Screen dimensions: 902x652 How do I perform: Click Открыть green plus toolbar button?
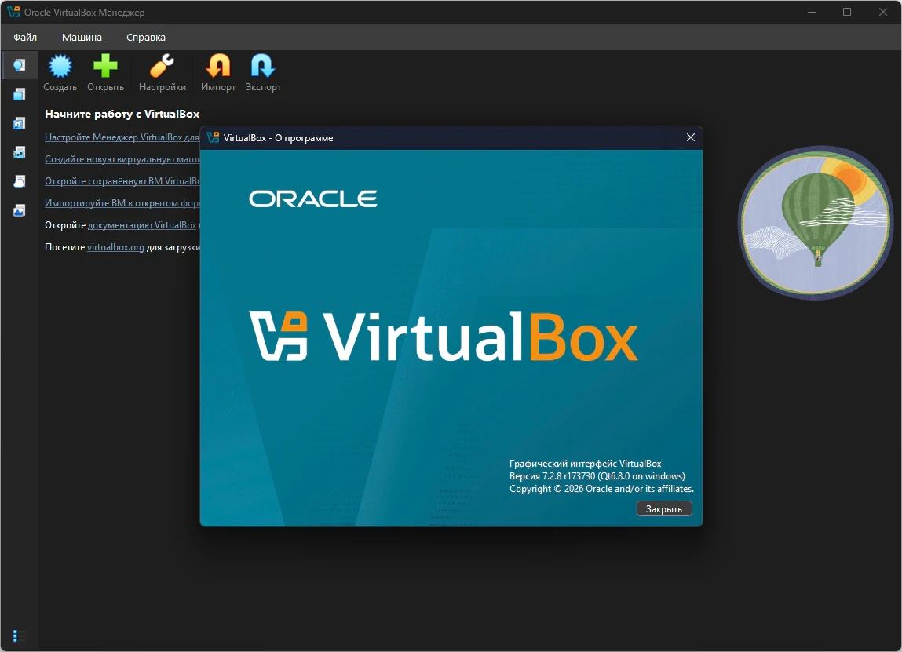point(105,72)
